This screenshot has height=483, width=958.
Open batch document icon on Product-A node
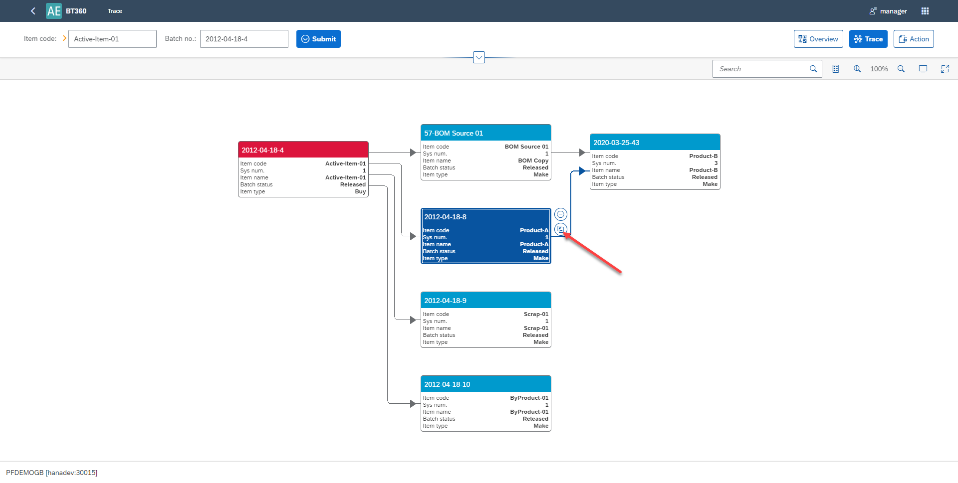click(561, 229)
